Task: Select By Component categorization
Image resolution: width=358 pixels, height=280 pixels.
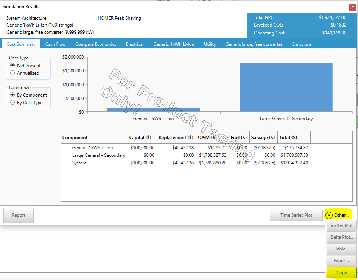Action: pyautogui.click(x=13, y=95)
